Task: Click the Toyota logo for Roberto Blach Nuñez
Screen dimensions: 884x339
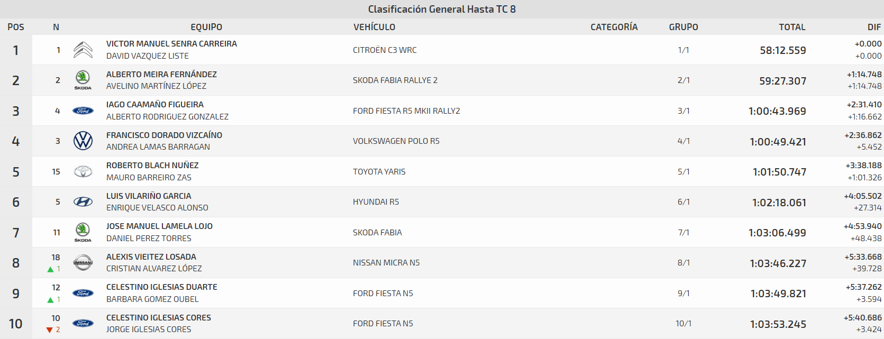Action: 83,171
